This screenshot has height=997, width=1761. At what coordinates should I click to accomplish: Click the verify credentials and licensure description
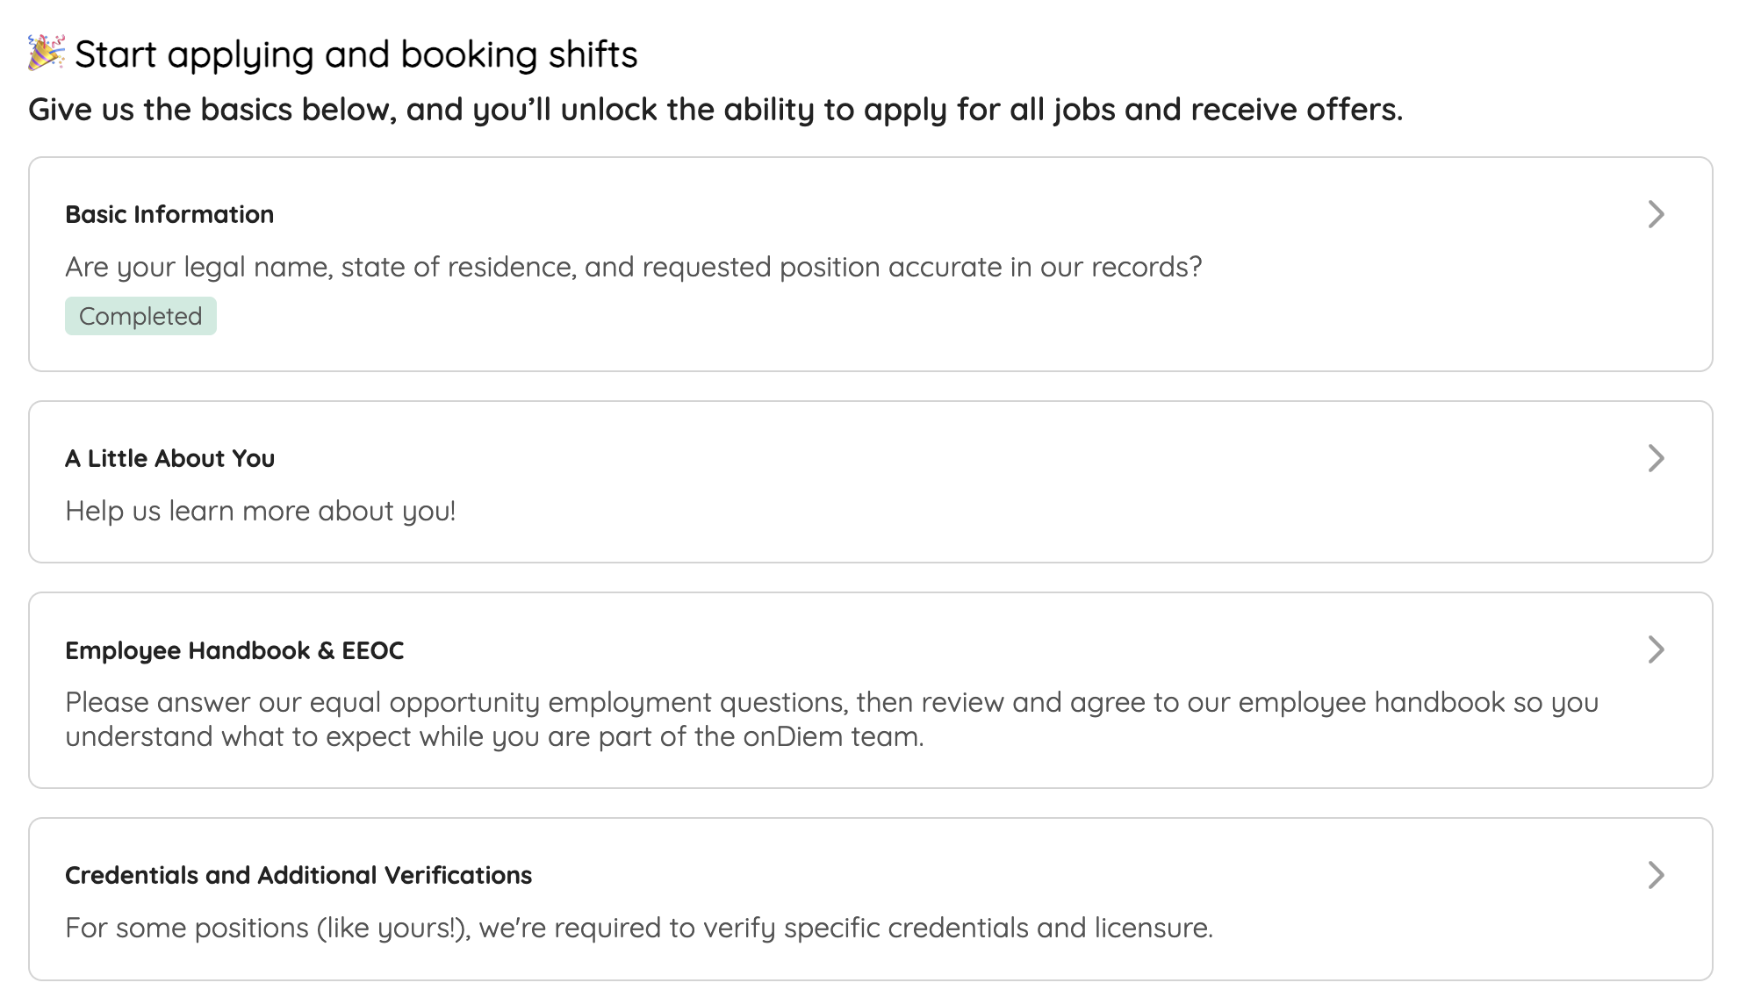(639, 928)
